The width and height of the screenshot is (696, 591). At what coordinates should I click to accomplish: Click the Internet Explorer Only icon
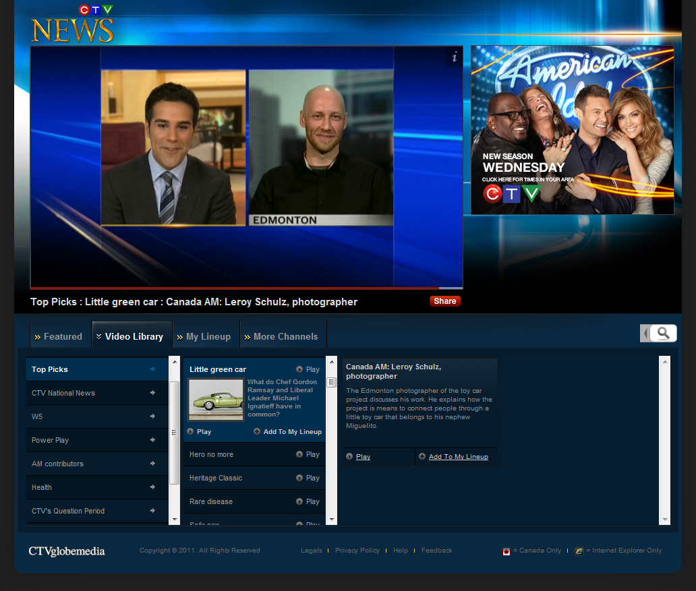[x=579, y=551]
